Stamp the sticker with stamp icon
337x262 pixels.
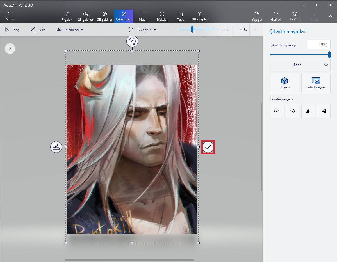pyautogui.click(x=56, y=147)
